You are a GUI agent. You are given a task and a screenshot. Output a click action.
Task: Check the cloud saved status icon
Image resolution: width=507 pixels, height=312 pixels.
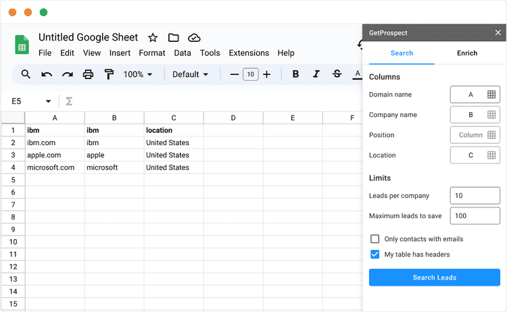pos(194,38)
